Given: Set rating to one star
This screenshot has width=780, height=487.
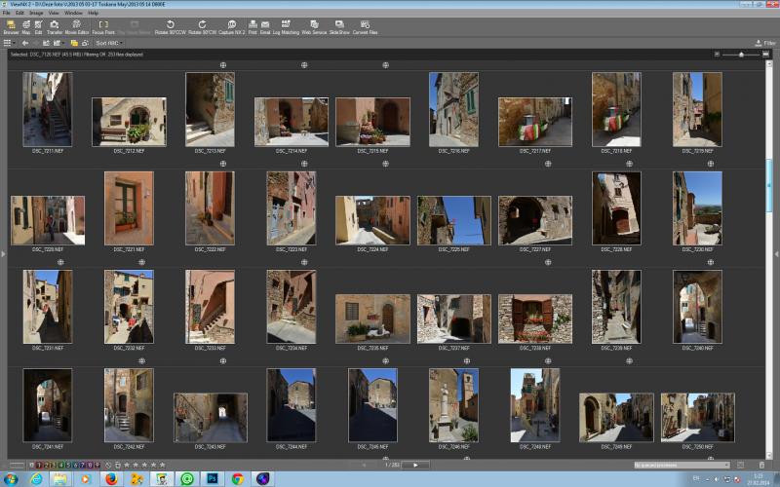Looking at the screenshot, I should coord(127,466).
